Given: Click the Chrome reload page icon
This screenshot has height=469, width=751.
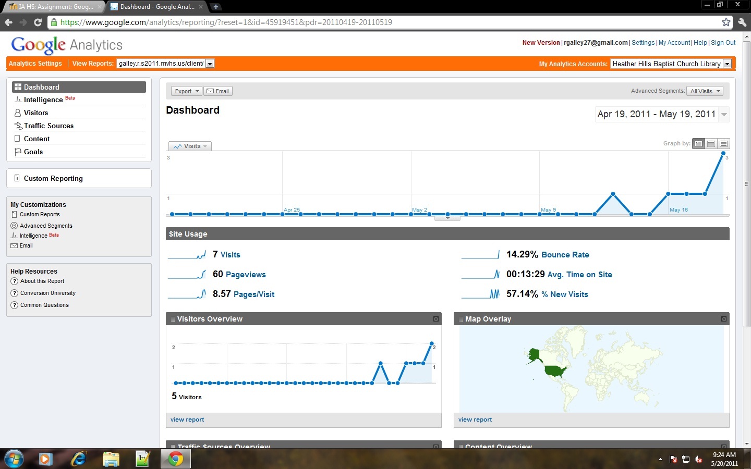Looking at the screenshot, I should pos(38,22).
